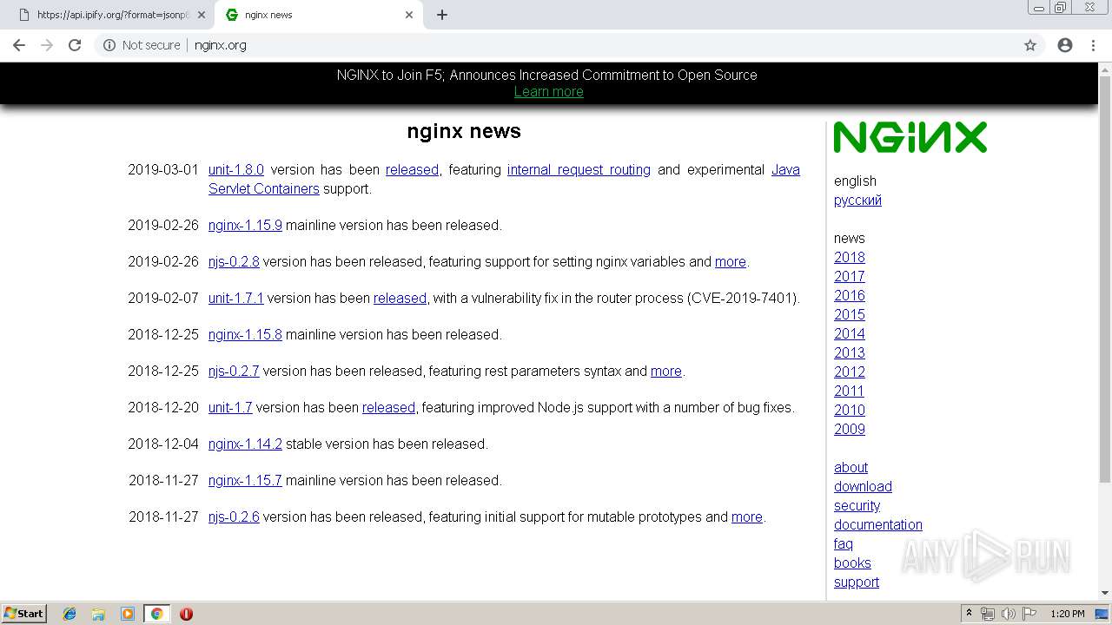The height and width of the screenshot is (625, 1112).
Task: Open the unit-1.8.0 link
Action: [236, 170]
